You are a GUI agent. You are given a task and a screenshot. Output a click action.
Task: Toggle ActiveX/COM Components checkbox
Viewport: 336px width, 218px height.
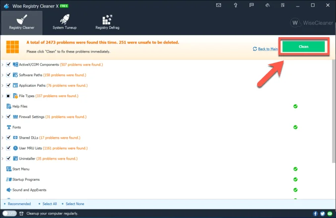(x=8, y=64)
